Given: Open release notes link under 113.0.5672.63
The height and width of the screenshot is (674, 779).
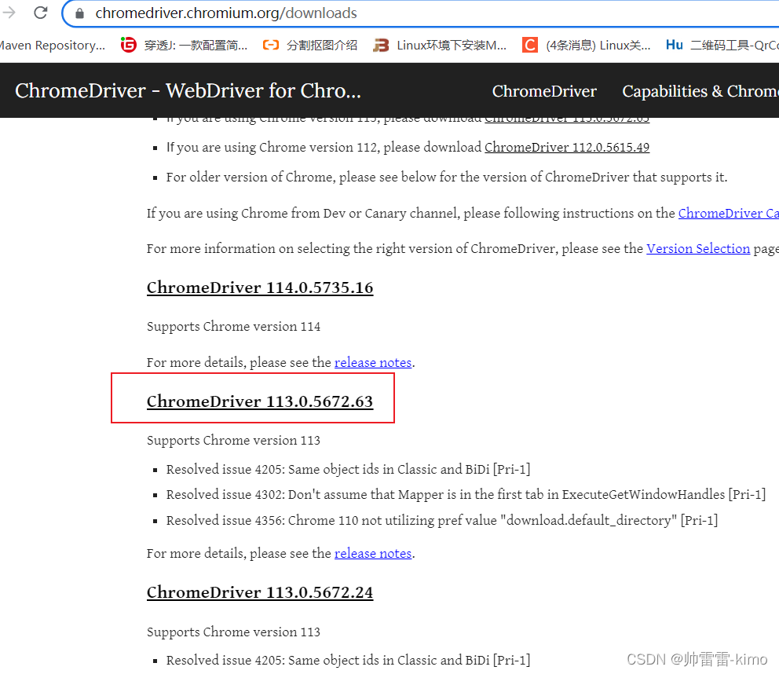Looking at the screenshot, I should 373,553.
